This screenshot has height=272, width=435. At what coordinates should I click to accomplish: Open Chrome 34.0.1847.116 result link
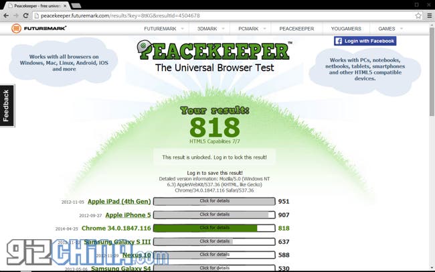pos(116,228)
